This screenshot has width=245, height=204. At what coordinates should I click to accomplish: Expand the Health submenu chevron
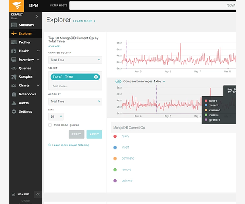[38, 51]
